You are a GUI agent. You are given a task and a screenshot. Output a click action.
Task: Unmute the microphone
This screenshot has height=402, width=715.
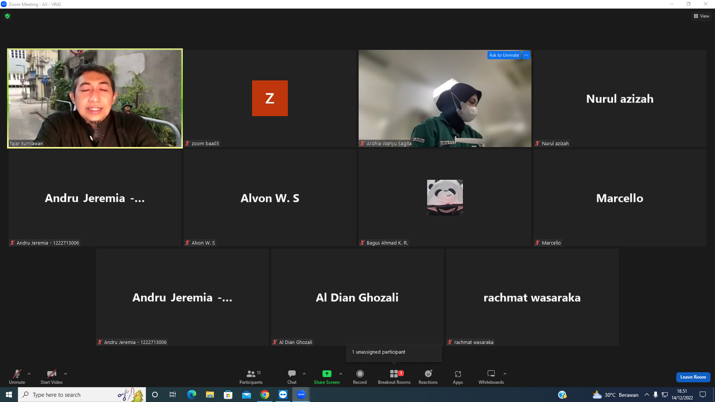point(17,377)
